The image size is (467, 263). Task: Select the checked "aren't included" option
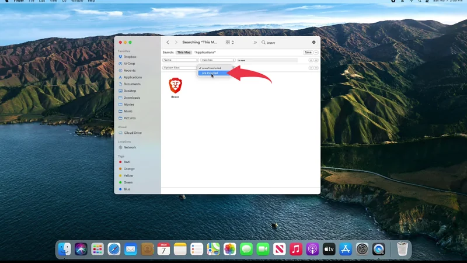(212, 68)
